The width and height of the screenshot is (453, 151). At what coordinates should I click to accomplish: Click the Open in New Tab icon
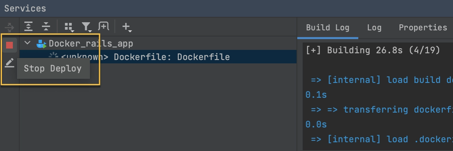tap(104, 26)
